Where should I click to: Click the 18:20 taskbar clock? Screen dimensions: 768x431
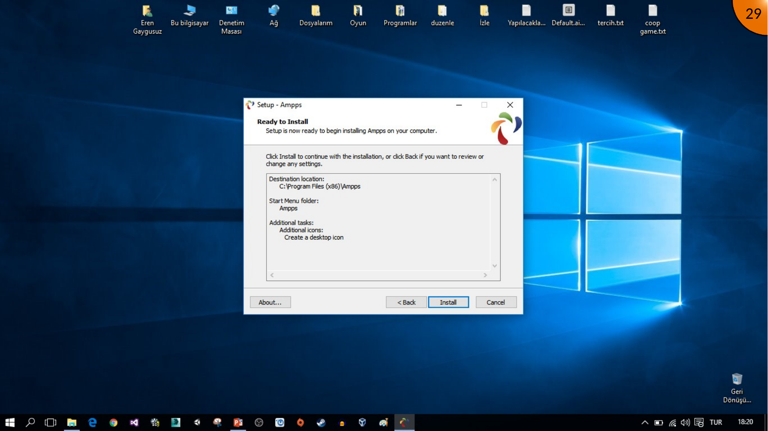[x=745, y=422]
